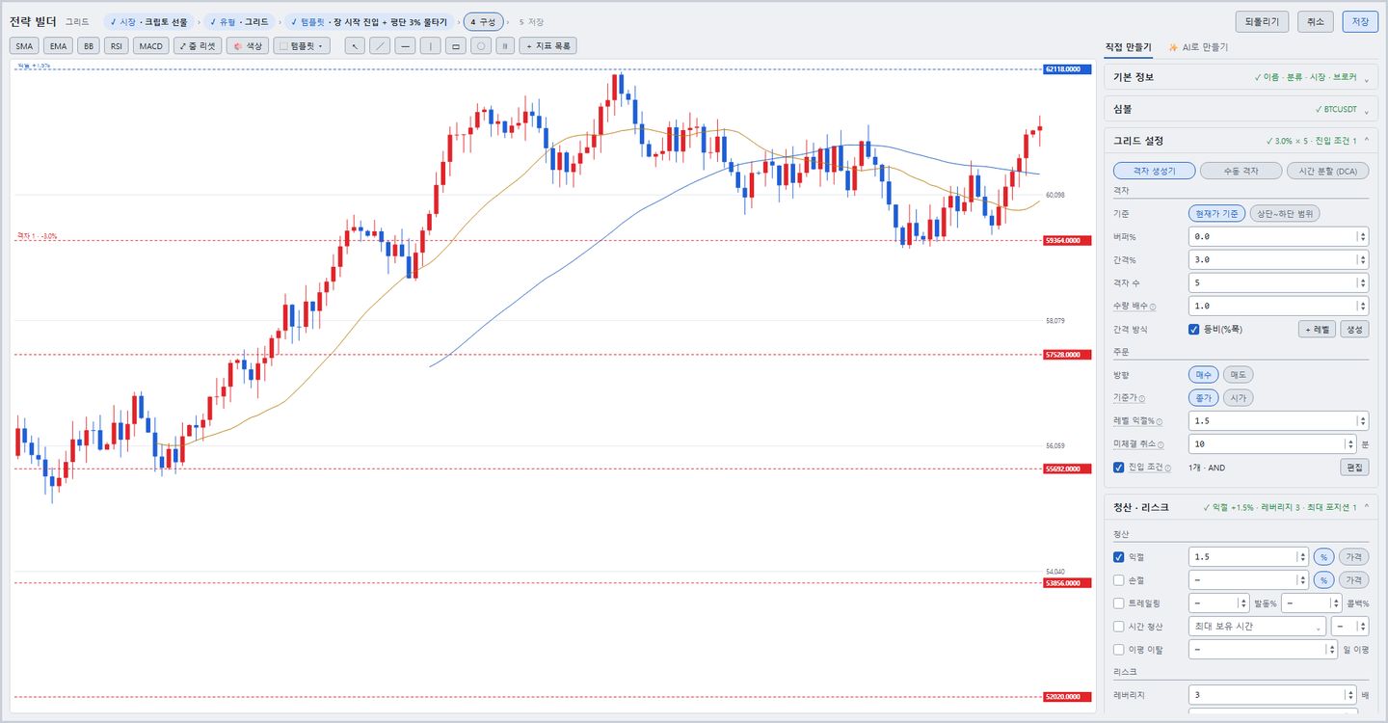Enable the 손절 stop-loss checkbox

tap(1118, 580)
